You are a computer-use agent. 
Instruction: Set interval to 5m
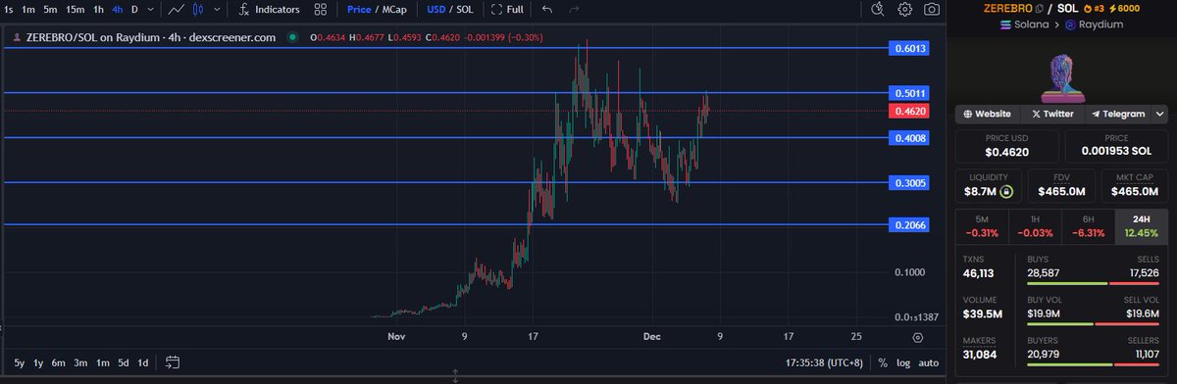click(50, 9)
